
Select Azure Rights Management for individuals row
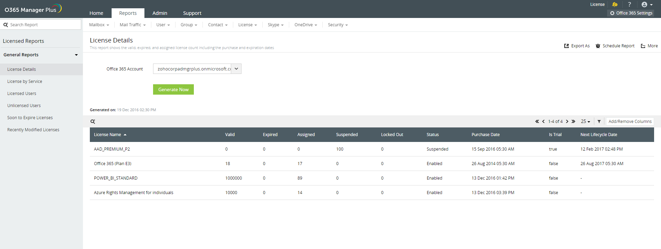pos(372,193)
